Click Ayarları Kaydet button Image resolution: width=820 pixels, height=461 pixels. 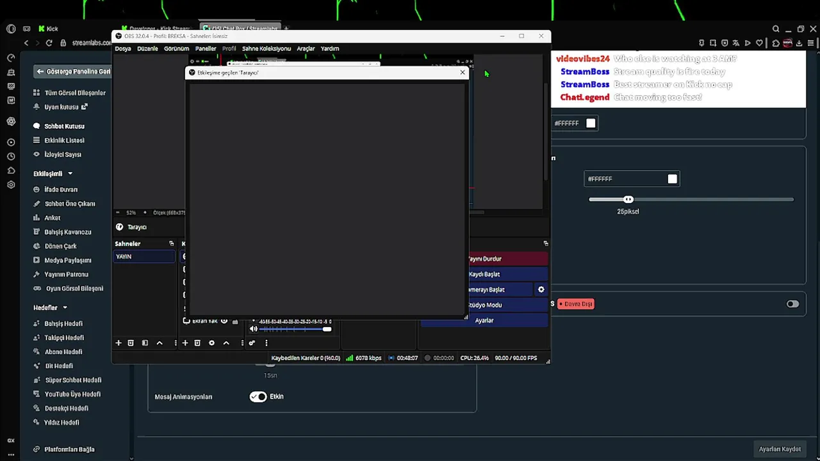click(780, 449)
